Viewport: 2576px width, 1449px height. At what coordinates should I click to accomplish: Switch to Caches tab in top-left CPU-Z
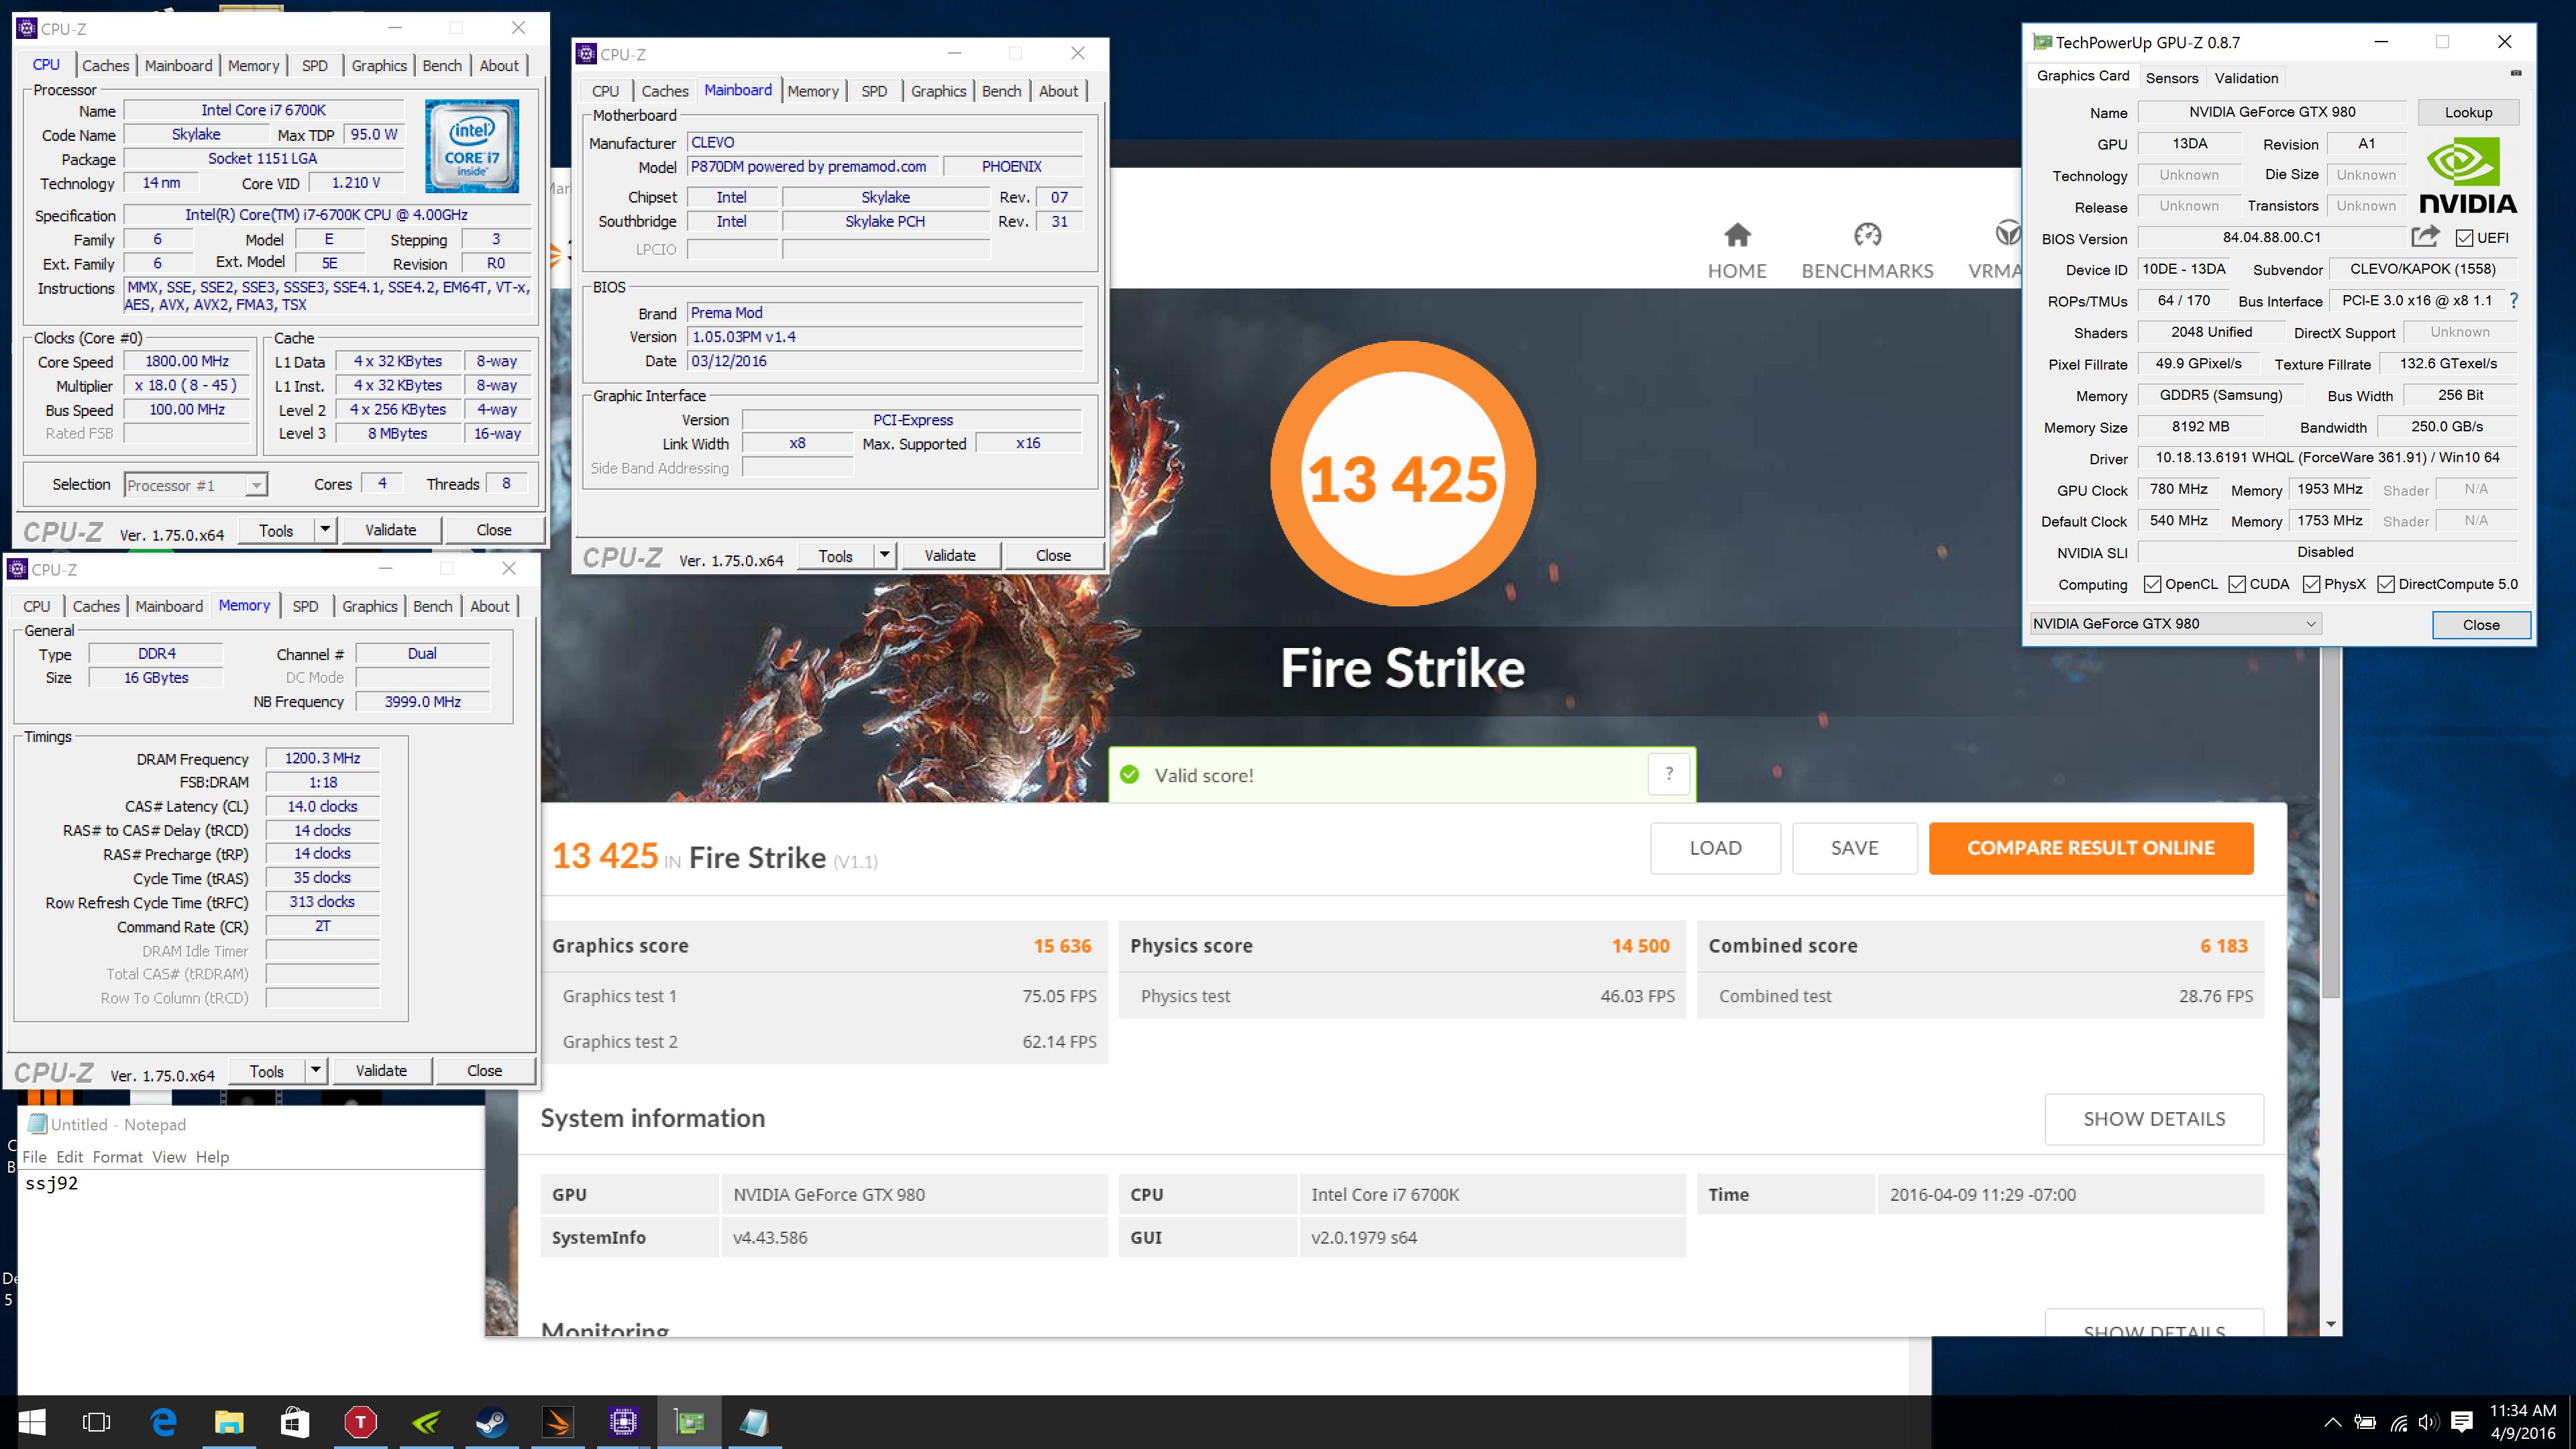tap(105, 65)
